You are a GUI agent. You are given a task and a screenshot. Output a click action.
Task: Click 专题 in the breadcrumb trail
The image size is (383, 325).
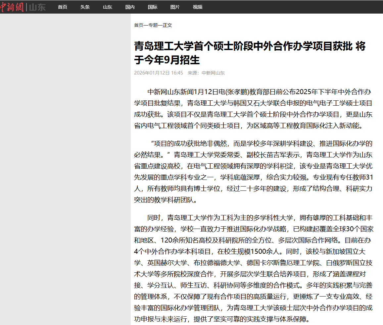click(153, 25)
